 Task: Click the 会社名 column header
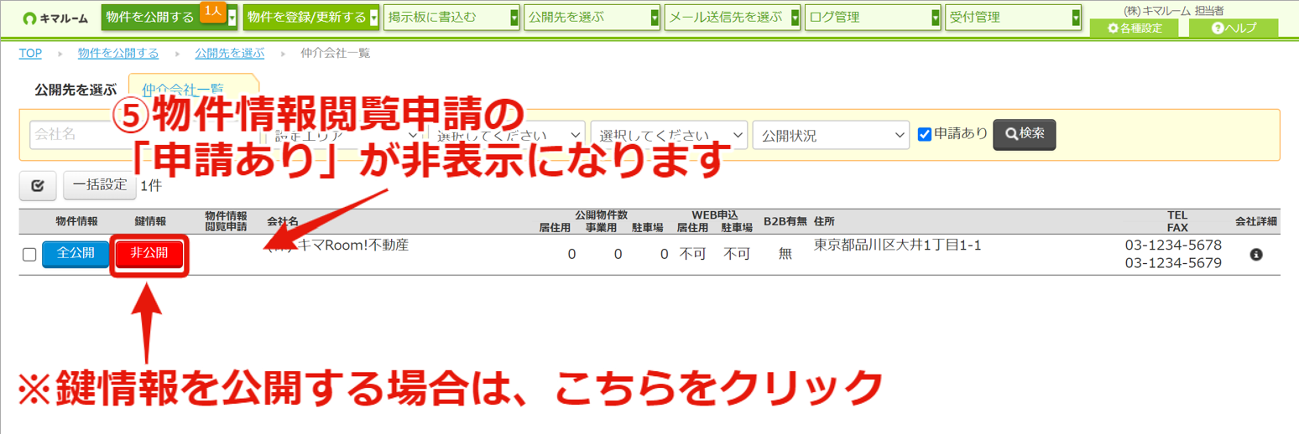tap(283, 221)
